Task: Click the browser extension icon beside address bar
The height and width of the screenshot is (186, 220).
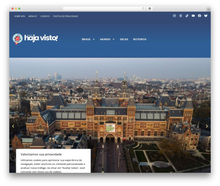Action: point(150,9)
